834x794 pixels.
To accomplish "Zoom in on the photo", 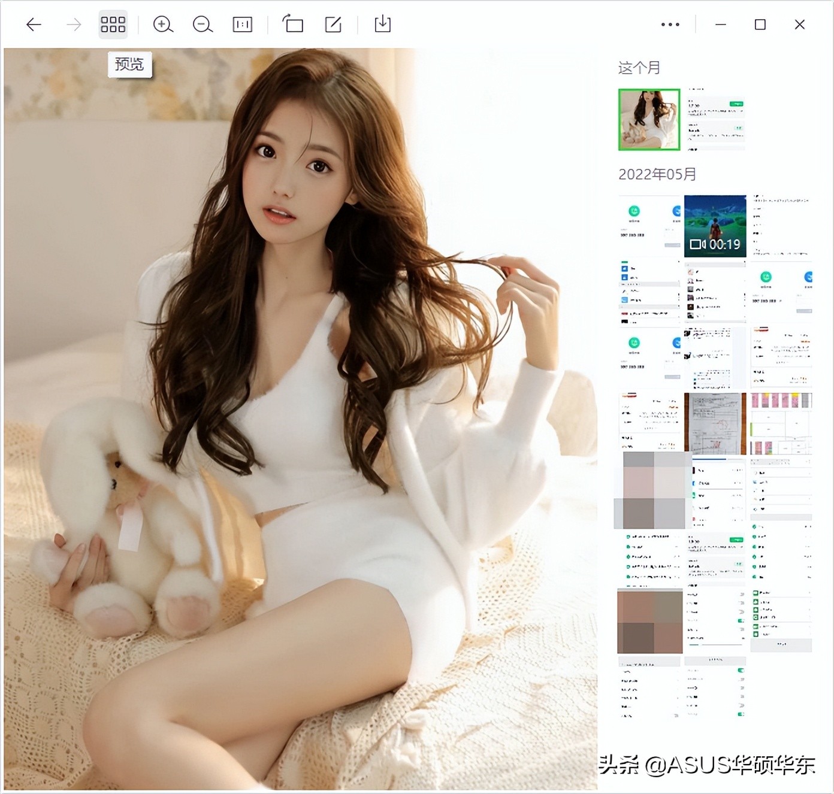I will (x=163, y=25).
